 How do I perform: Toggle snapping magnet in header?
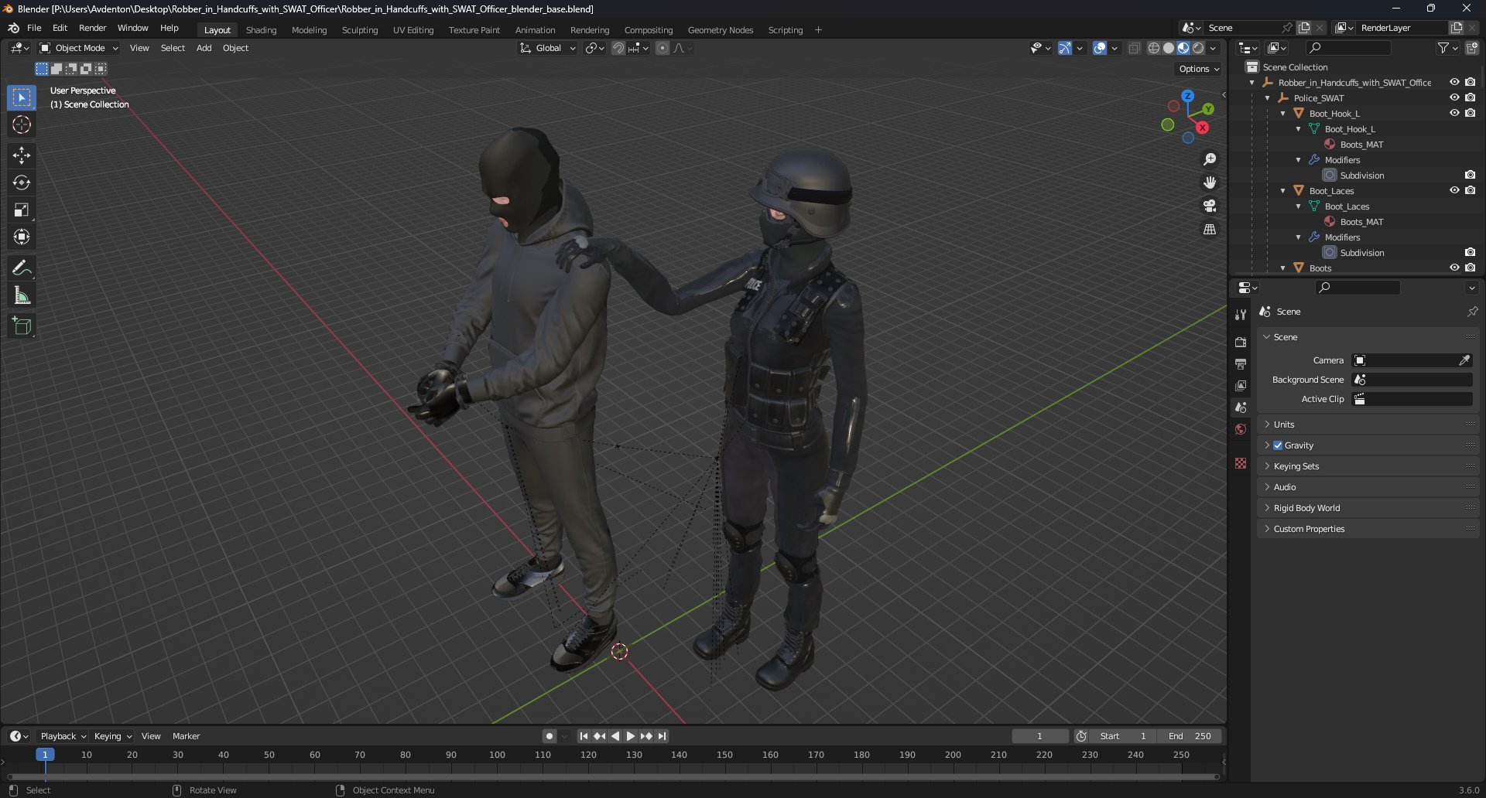[x=618, y=48]
